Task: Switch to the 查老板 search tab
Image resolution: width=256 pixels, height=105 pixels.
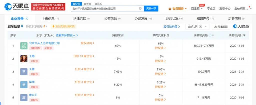Action: tap(87, 4)
